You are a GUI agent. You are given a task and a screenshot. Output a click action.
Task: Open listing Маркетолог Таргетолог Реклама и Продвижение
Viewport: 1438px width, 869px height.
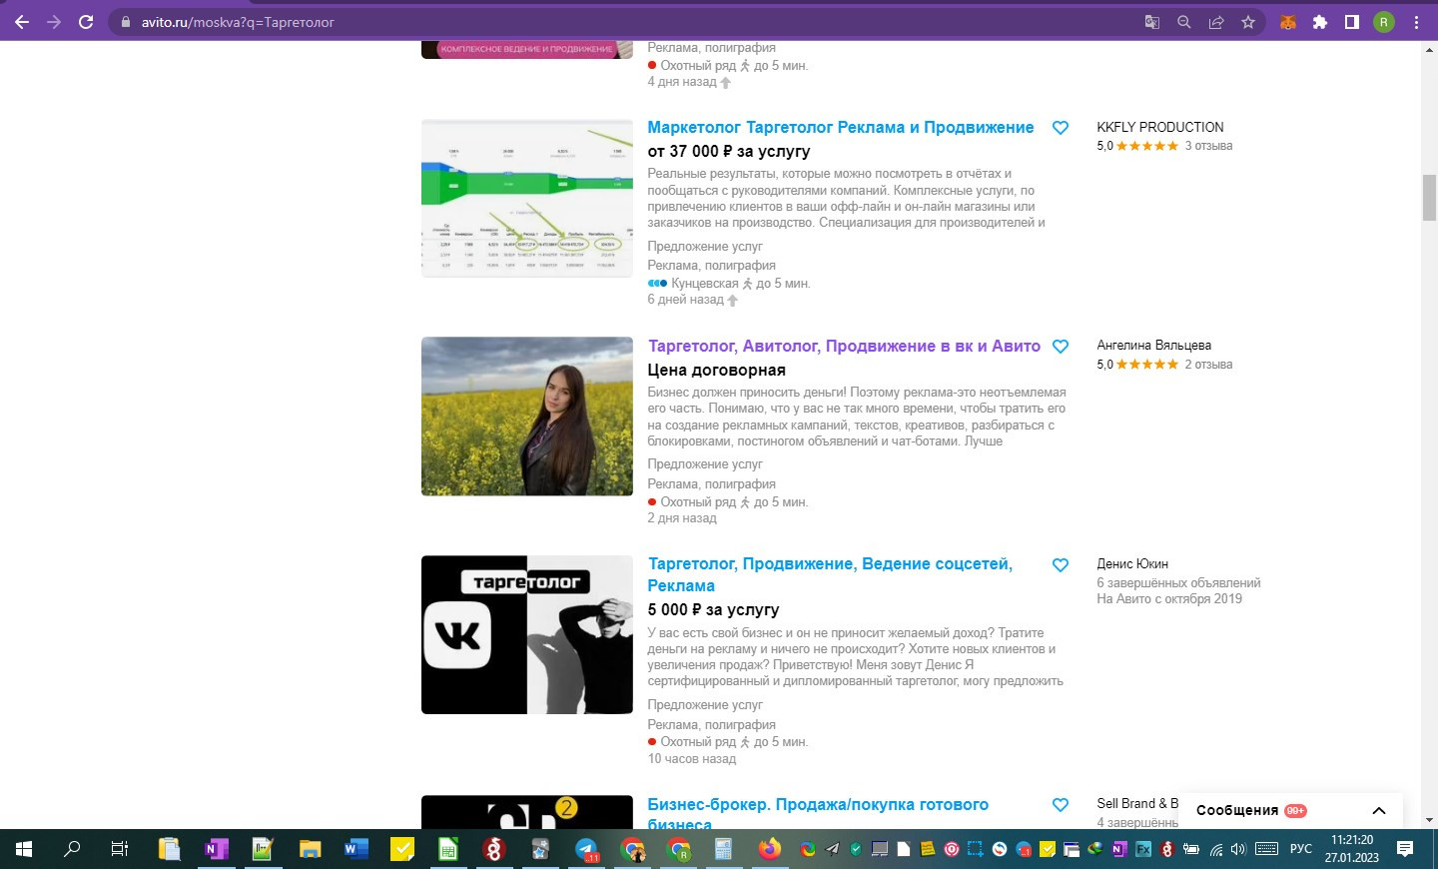coord(841,128)
